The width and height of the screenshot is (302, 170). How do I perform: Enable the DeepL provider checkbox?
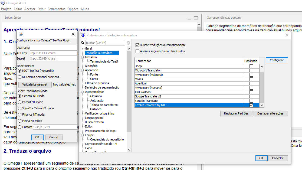(251, 66)
